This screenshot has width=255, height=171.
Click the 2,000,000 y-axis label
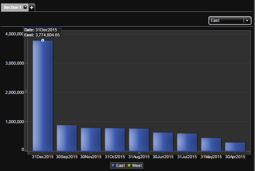15,92
